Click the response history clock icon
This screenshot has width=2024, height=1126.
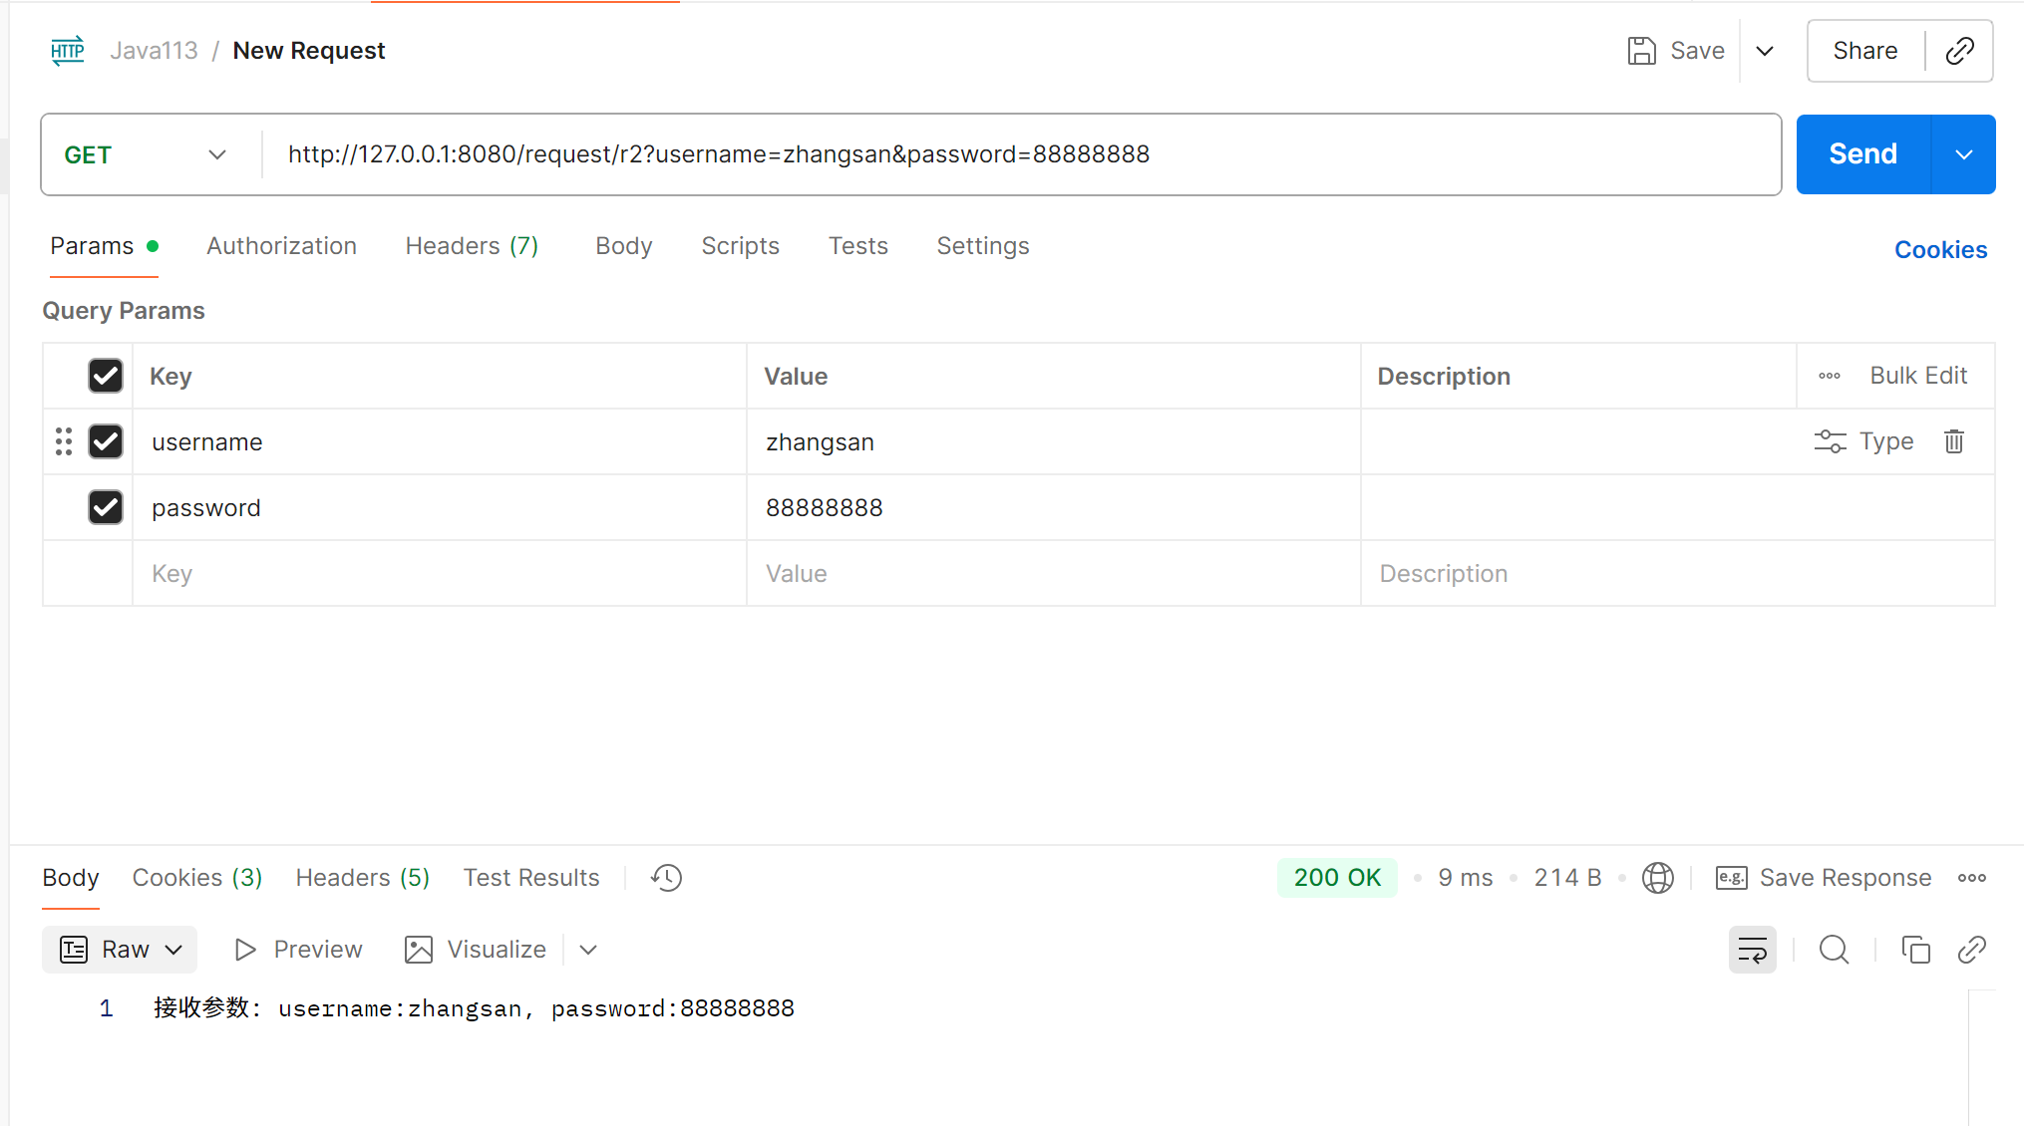[x=666, y=878]
